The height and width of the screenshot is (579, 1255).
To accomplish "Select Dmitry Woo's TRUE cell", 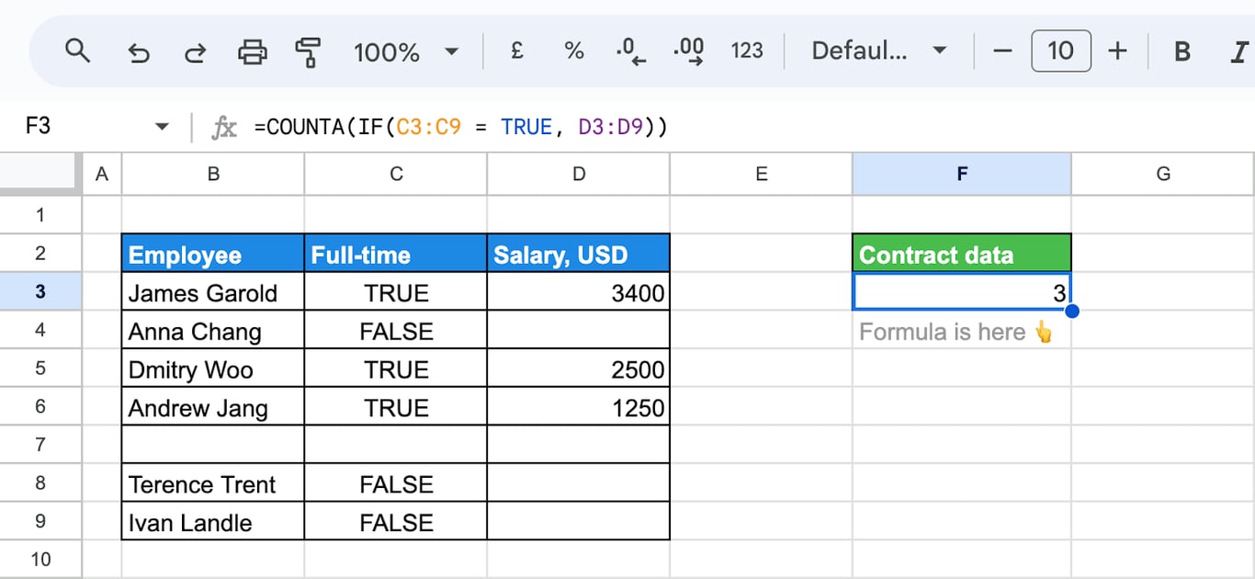I will (396, 369).
